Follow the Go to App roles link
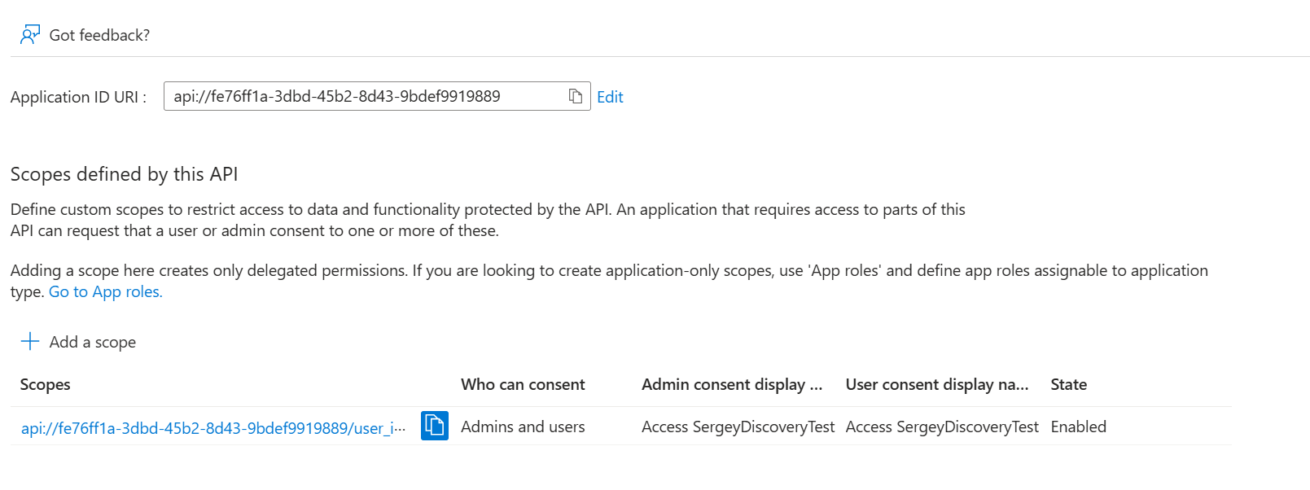The width and height of the screenshot is (1310, 490). point(106,291)
